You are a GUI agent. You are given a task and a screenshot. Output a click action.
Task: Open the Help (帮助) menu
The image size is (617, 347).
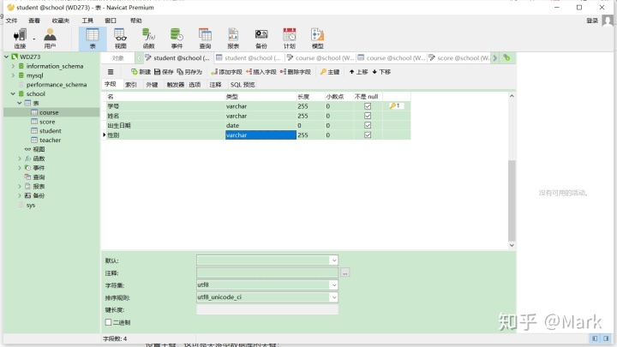(x=135, y=21)
